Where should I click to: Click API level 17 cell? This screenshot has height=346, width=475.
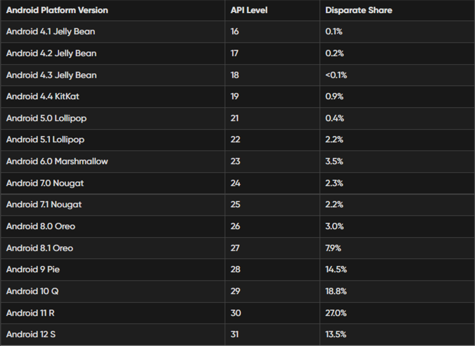click(x=235, y=53)
